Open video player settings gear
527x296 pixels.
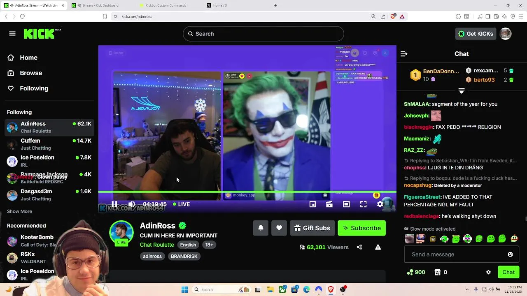tap(380, 204)
